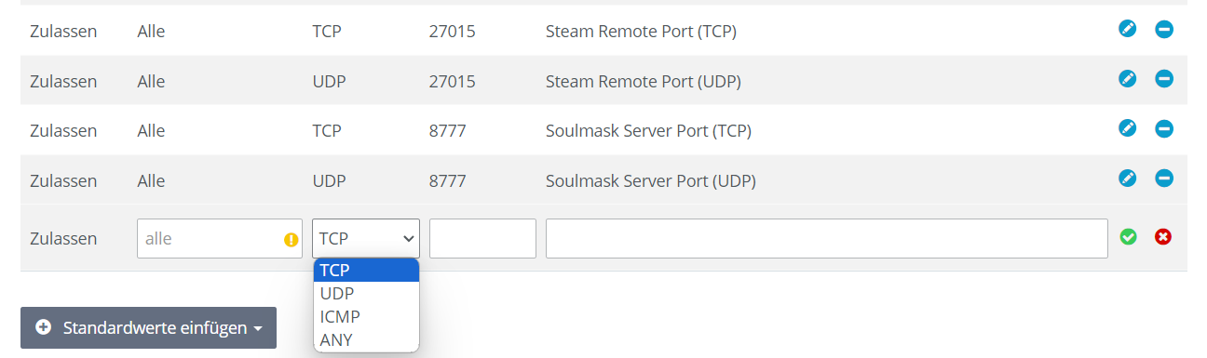This screenshot has height=358, width=1207.
Task: Edit the Soulmask Server Port (TCP) rule
Action: 1128,128
